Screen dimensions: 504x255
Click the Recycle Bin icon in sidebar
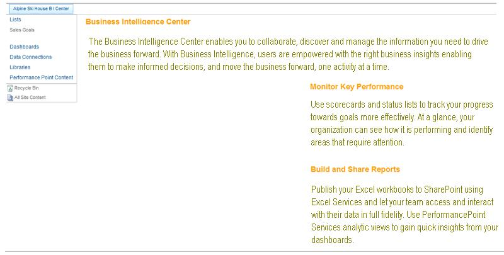pos(10,88)
